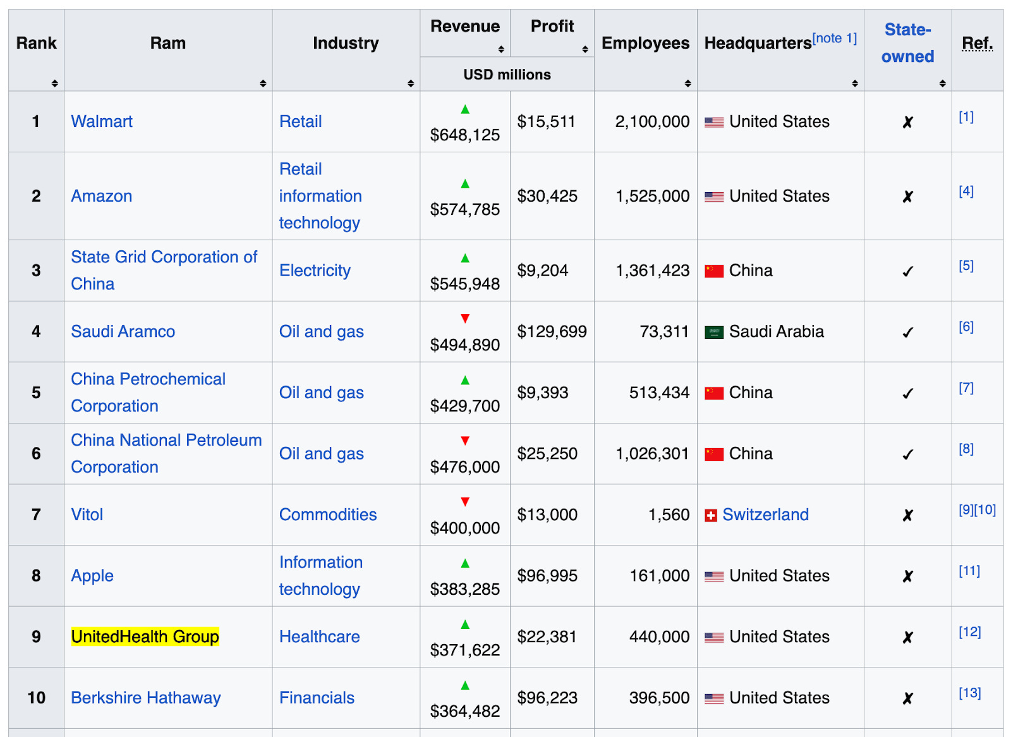Select the highlighted UnitedHealth Group text
The height and width of the screenshot is (737, 1011).
145,636
